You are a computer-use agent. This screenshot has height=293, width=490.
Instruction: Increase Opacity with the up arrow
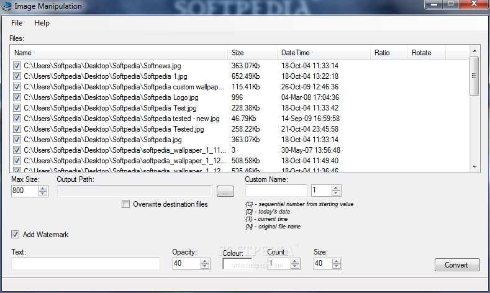pos(205,261)
